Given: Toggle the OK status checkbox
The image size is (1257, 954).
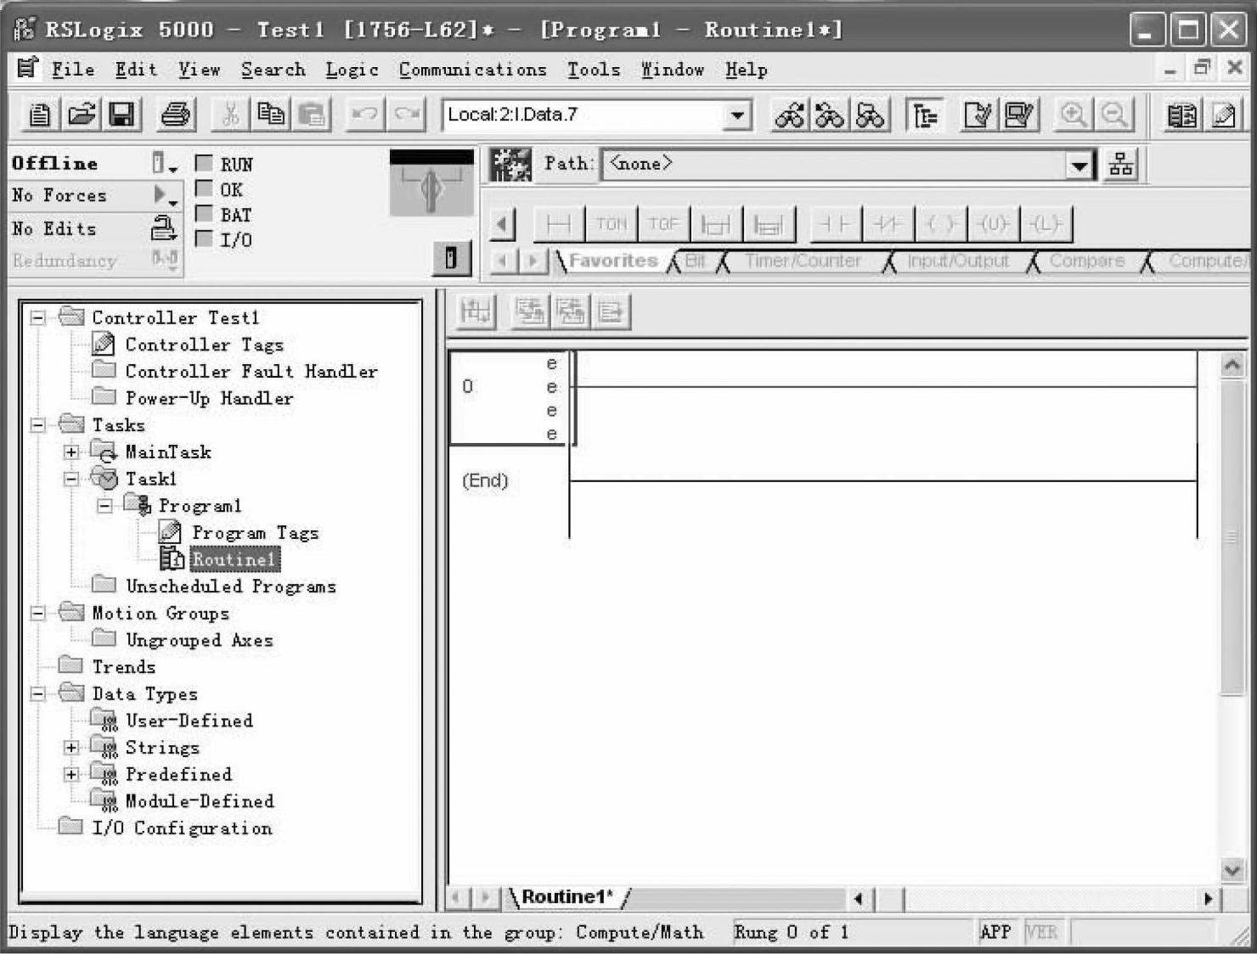Looking at the screenshot, I should pos(204,188).
